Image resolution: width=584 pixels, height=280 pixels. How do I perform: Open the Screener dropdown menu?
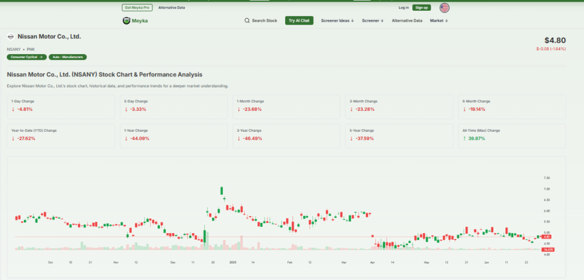pyautogui.click(x=372, y=21)
